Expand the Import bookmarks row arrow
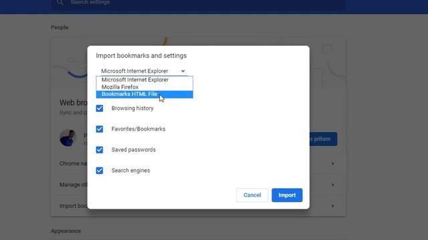The image size is (428, 240). (x=333, y=206)
